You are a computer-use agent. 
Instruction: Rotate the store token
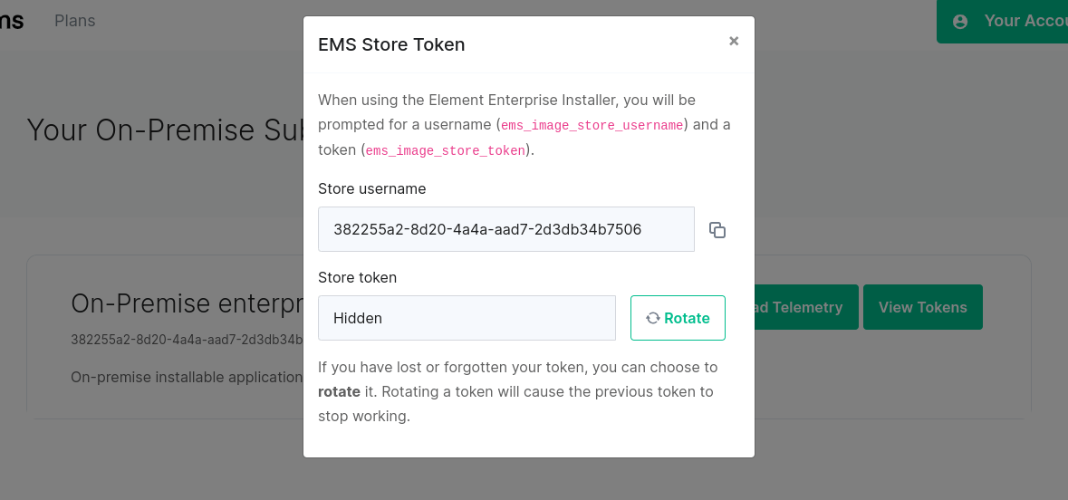[678, 318]
